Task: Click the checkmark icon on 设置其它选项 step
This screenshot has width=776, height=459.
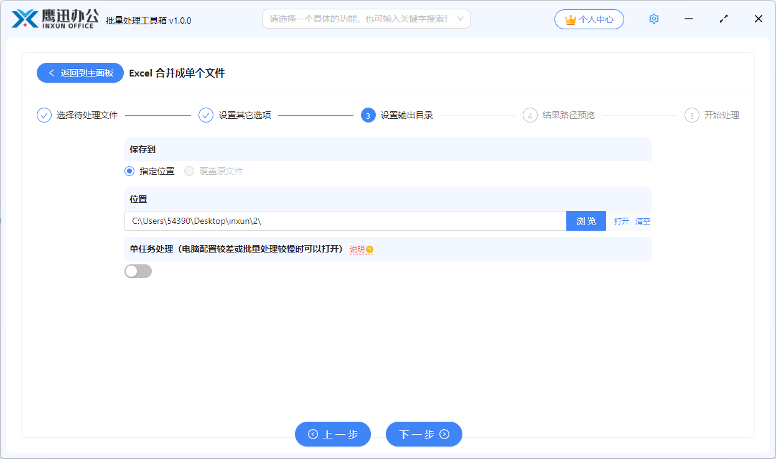Action: tap(205, 115)
